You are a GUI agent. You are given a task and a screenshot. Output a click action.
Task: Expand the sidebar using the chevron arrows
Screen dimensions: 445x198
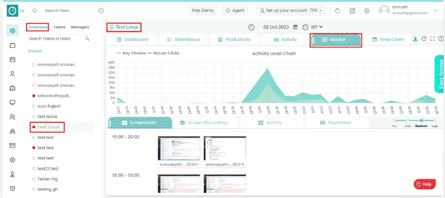coord(22,11)
